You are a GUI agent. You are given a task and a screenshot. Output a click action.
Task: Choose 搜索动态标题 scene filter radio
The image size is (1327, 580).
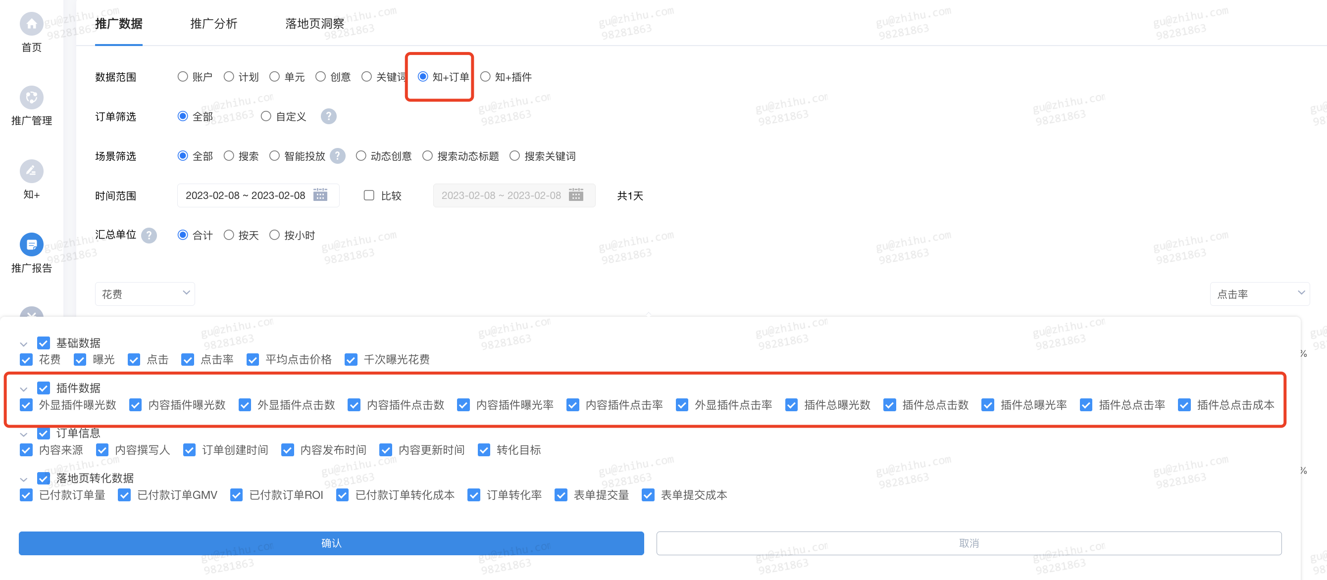point(428,156)
